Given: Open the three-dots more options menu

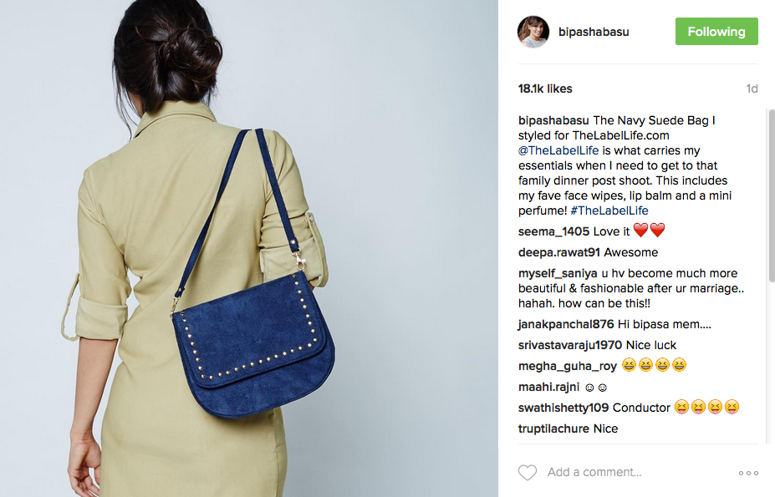Looking at the screenshot, I should (x=748, y=473).
